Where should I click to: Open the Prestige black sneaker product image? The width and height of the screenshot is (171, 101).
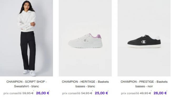click(144, 38)
